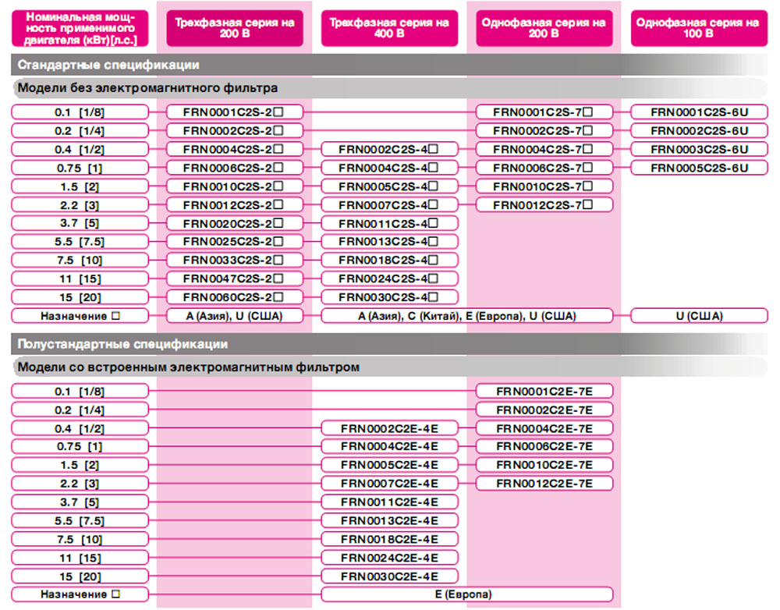Select model FRN0060C2S-2 box
This screenshot has width=780, height=610.
[x=235, y=297]
